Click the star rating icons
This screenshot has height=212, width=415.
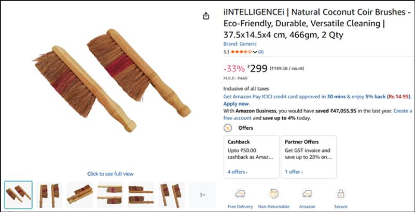pyautogui.click(x=241, y=52)
